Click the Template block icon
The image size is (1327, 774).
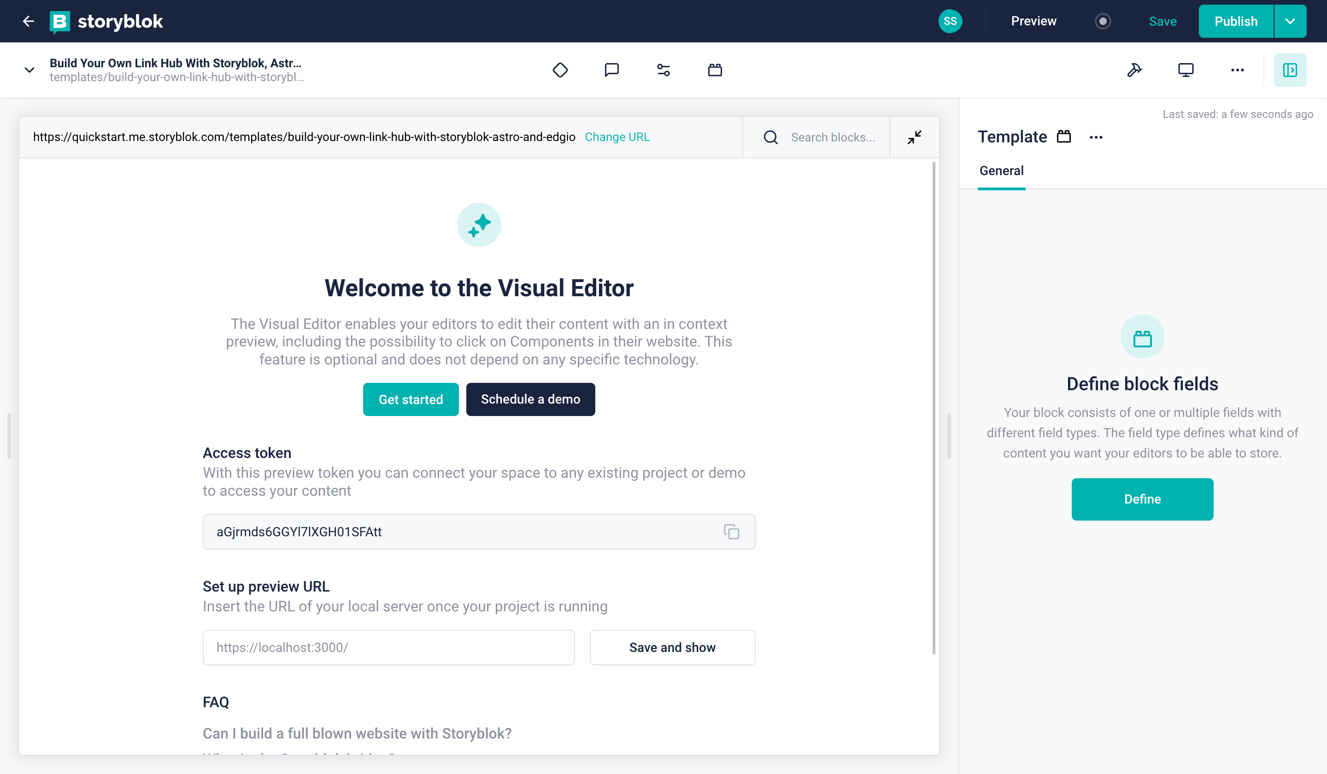[x=1064, y=136]
